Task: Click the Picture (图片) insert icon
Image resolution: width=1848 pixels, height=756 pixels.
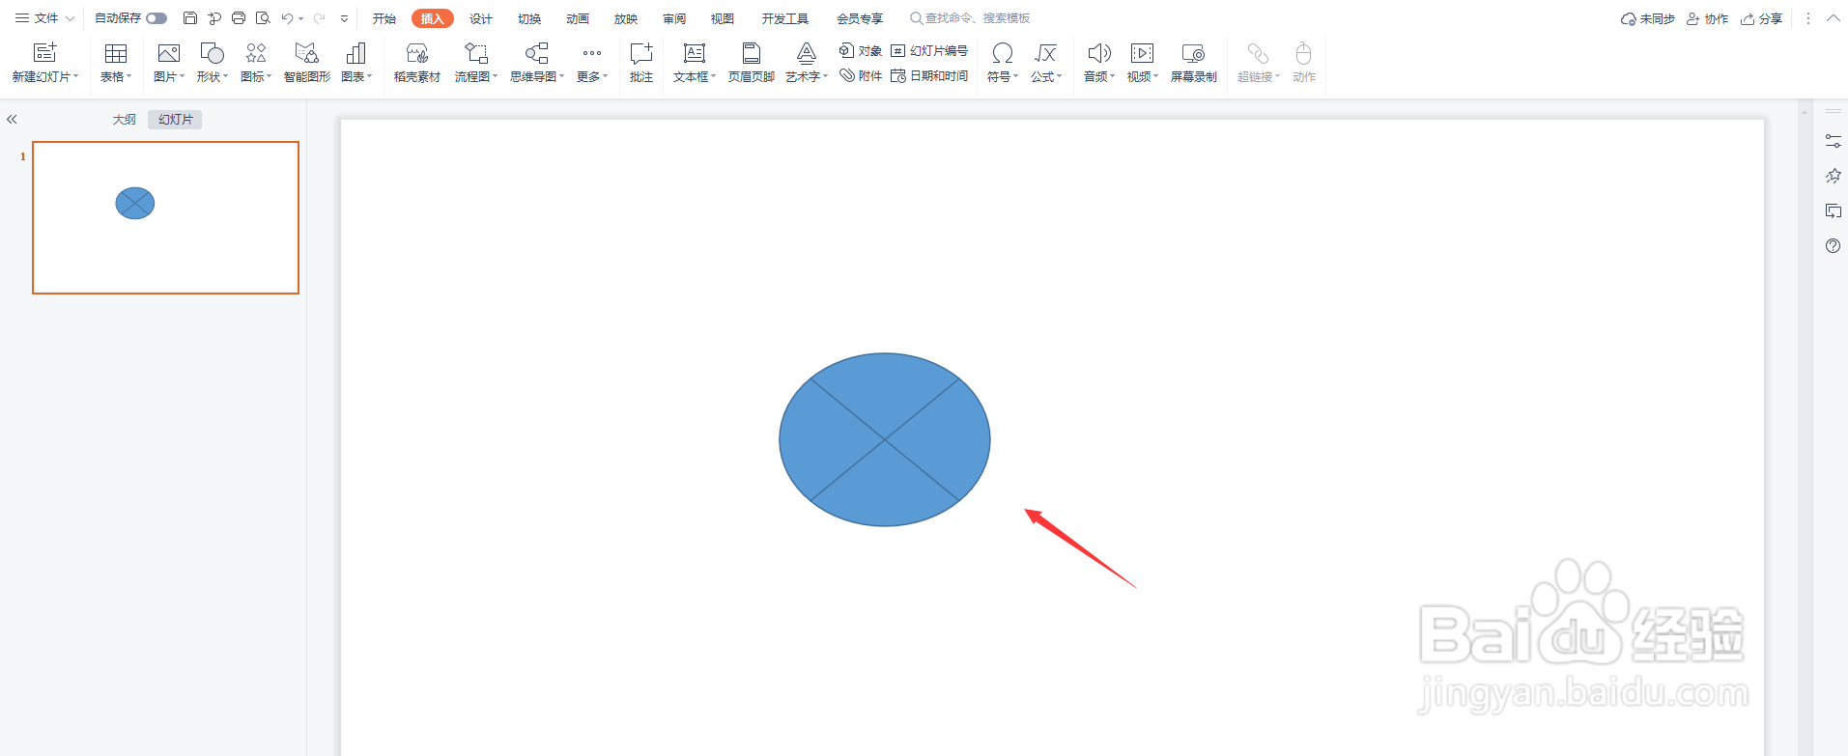Action: pos(169,53)
